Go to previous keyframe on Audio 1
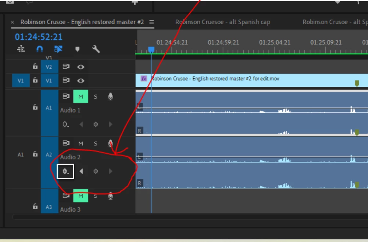 pos(81,124)
